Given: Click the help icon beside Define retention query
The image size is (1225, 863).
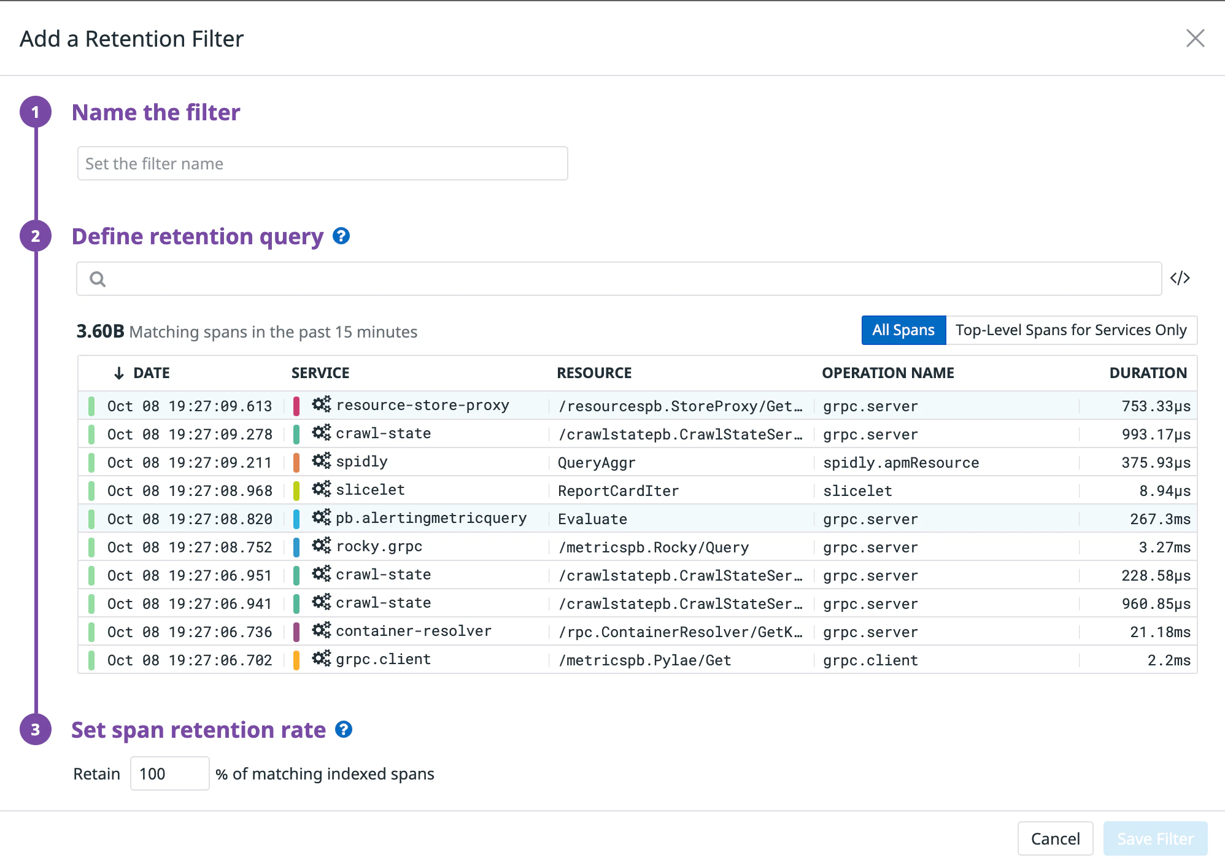Looking at the screenshot, I should coord(341,236).
